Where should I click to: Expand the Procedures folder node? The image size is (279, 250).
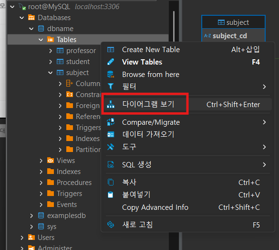[x=41, y=183]
